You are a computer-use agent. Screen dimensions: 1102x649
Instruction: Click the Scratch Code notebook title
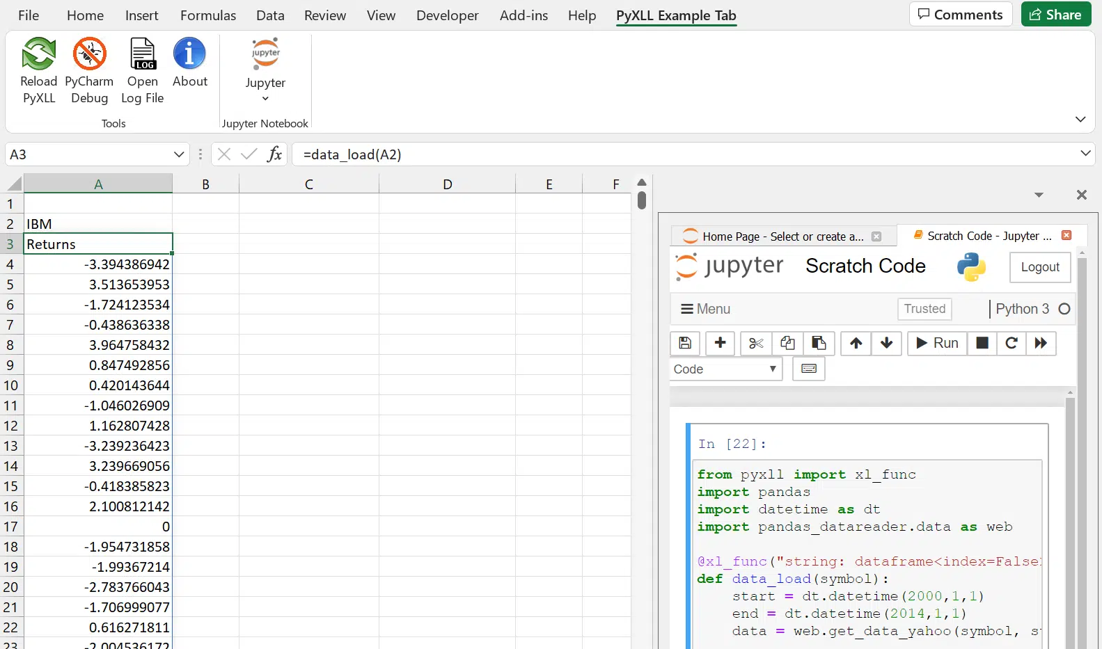865,266
